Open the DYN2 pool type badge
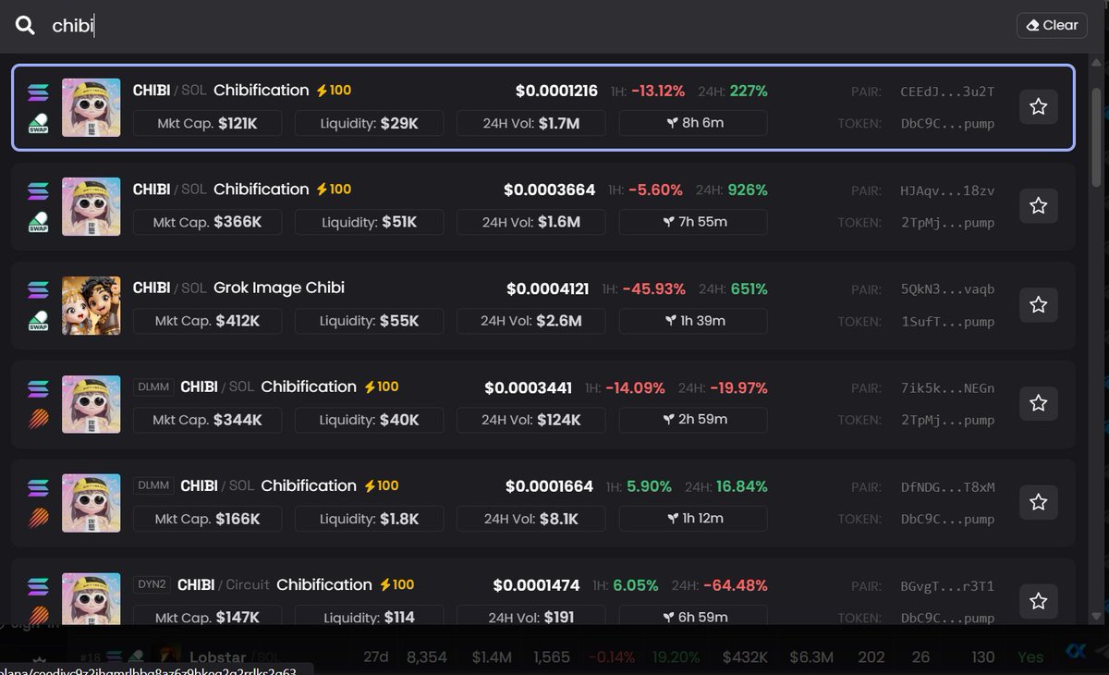The height and width of the screenshot is (675, 1109). click(x=154, y=584)
